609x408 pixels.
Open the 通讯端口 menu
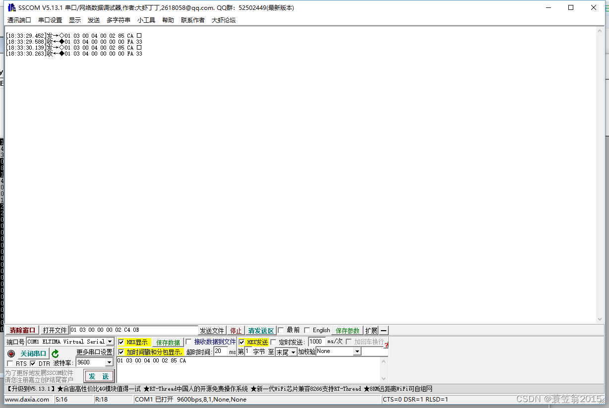(x=19, y=20)
